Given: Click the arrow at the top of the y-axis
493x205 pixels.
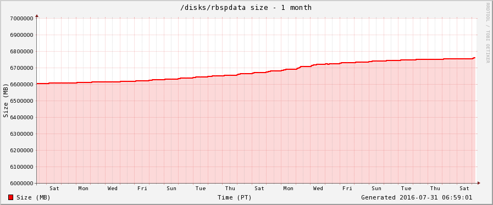Looking at the screenshot, I should click(x=37, y=15).
